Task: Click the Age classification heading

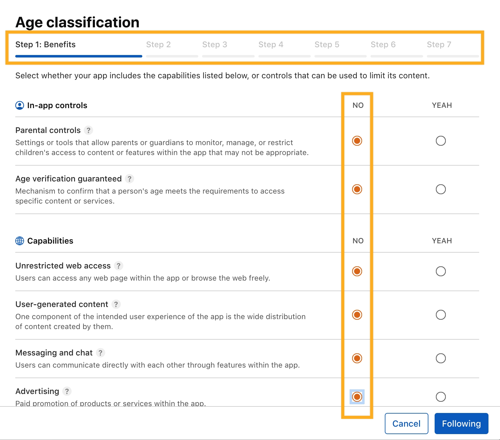Action: tap(77, 22)
